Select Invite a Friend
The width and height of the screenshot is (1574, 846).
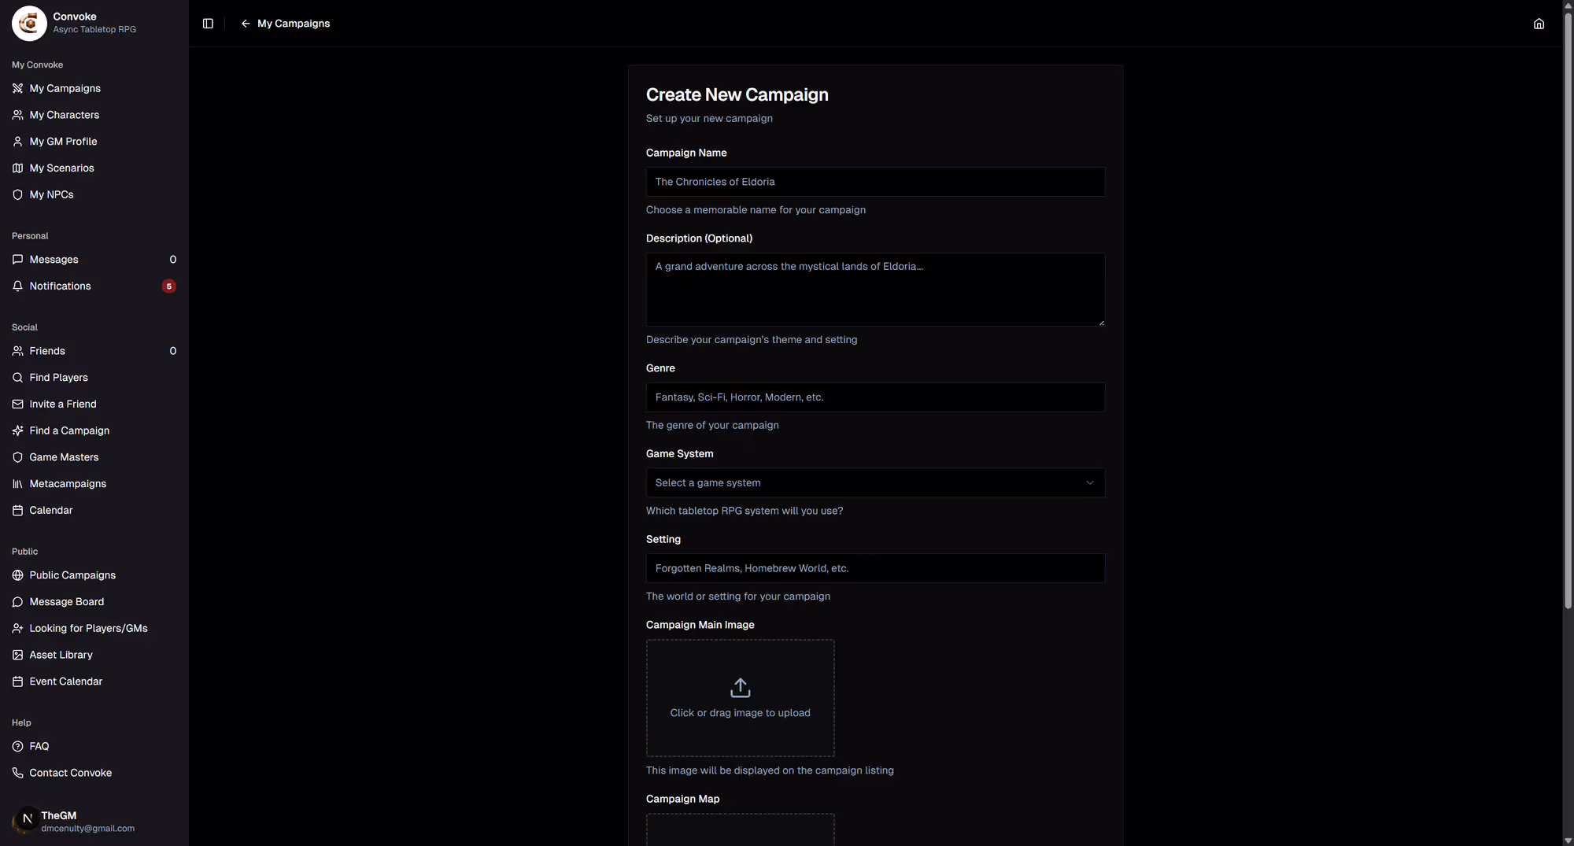(94, 405)
